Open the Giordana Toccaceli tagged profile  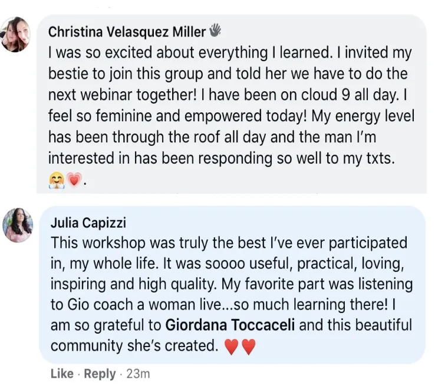(230, 325)
